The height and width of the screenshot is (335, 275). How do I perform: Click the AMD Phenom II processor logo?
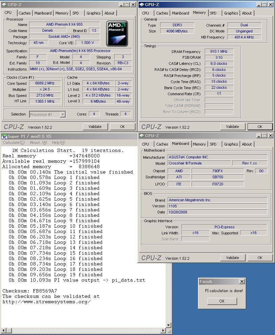point(117,33)
